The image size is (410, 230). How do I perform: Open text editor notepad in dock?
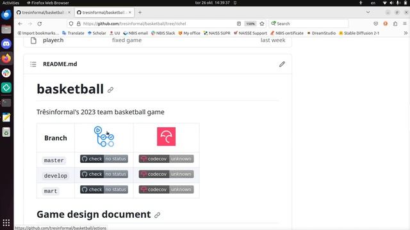click(x=6, y=118)
